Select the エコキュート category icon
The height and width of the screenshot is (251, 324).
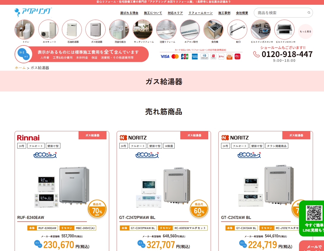coord(48,29)
